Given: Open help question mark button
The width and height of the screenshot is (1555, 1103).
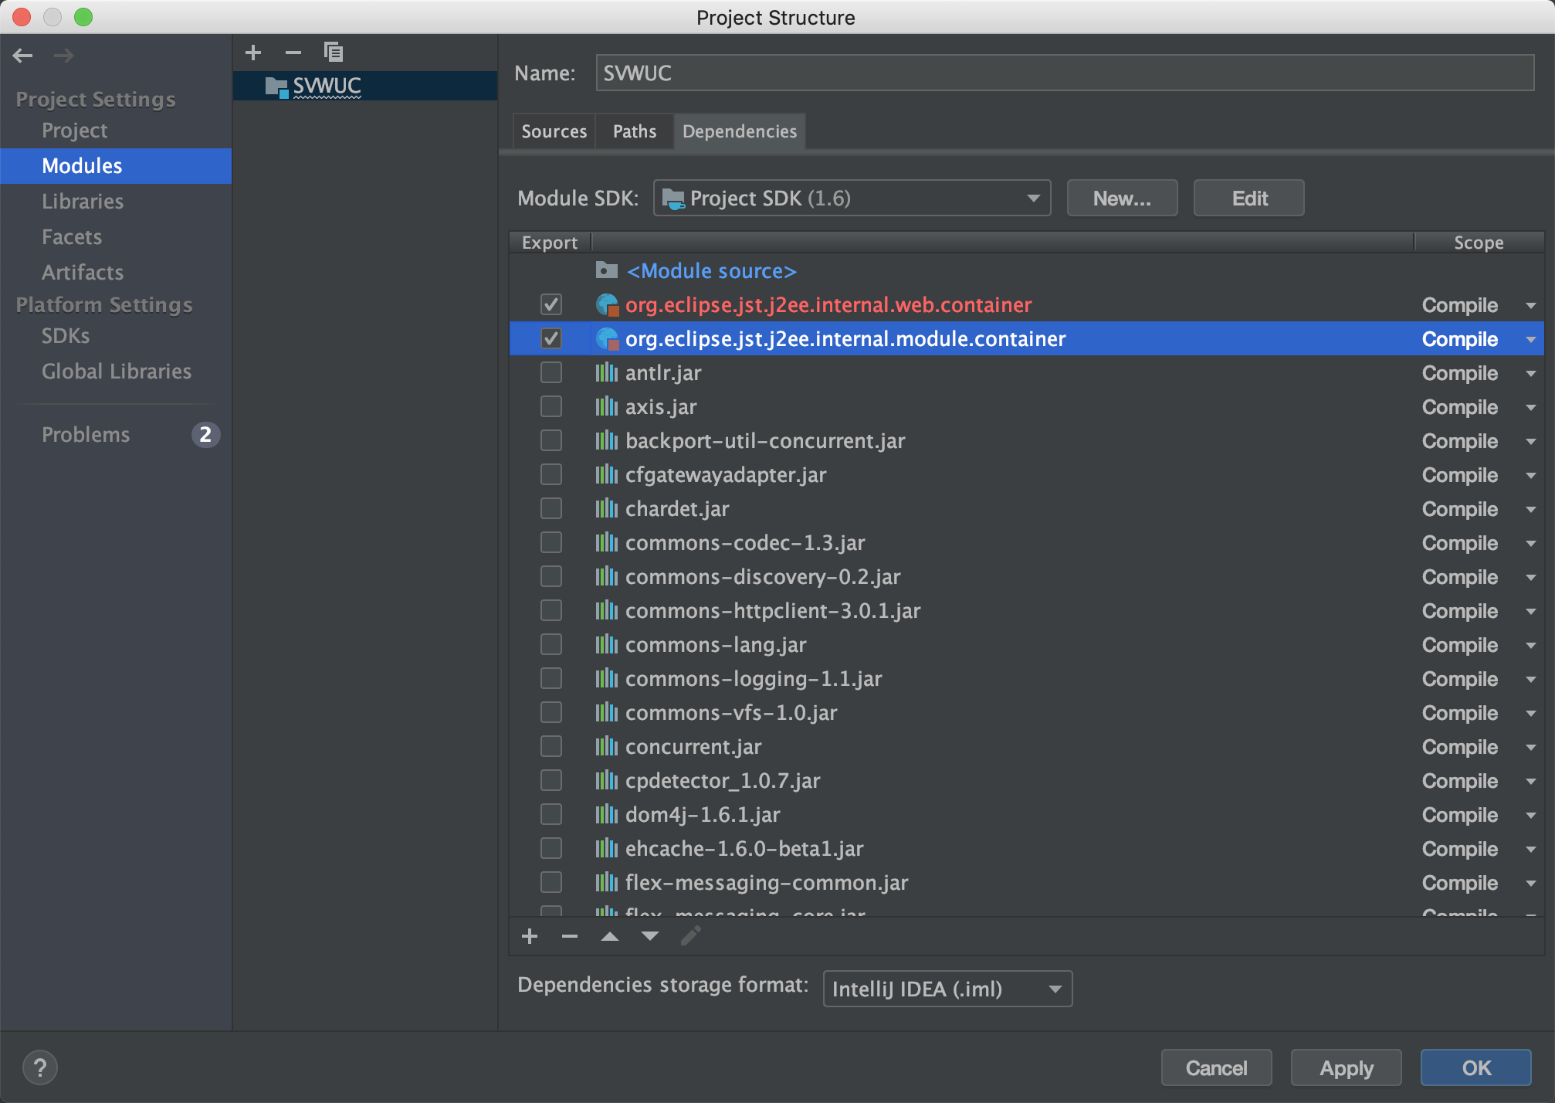Looking at the screenshot, I should [x=40, y=1068].
